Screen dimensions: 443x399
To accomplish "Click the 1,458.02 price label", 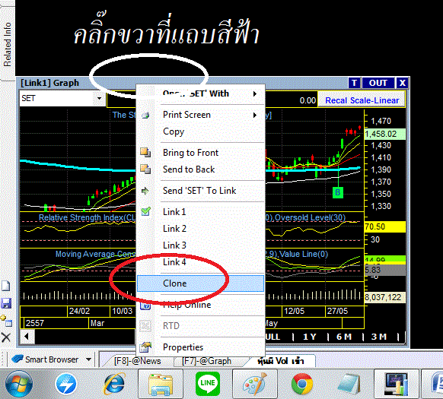I will click(385, 134).
